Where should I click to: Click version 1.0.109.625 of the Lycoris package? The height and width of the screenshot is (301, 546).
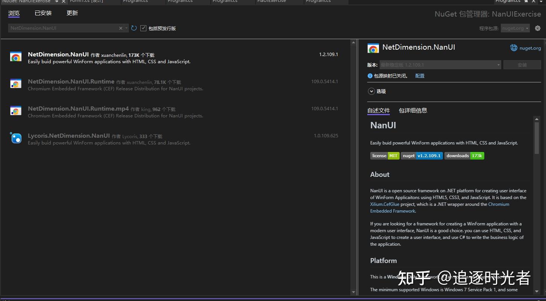point(326,136)
